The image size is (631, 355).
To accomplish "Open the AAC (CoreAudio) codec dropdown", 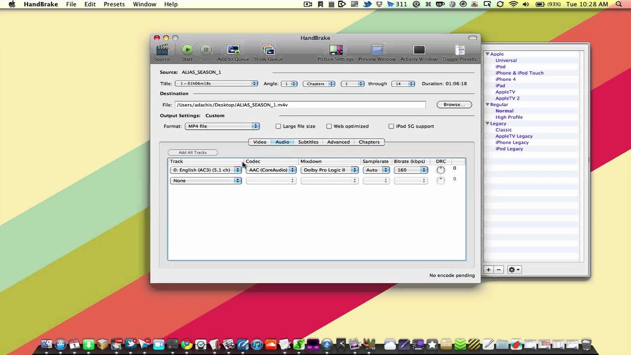I will pyautogui.click(x=271, y=170).
